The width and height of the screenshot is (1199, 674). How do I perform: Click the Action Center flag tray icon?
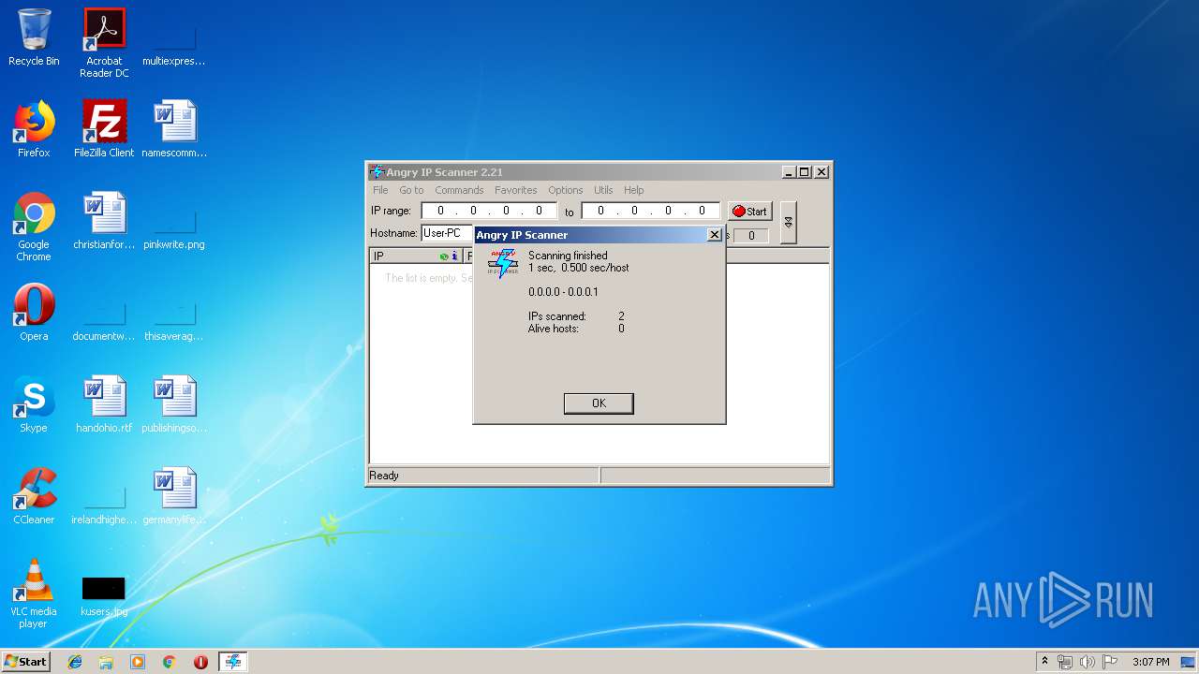coord(1110,662)
